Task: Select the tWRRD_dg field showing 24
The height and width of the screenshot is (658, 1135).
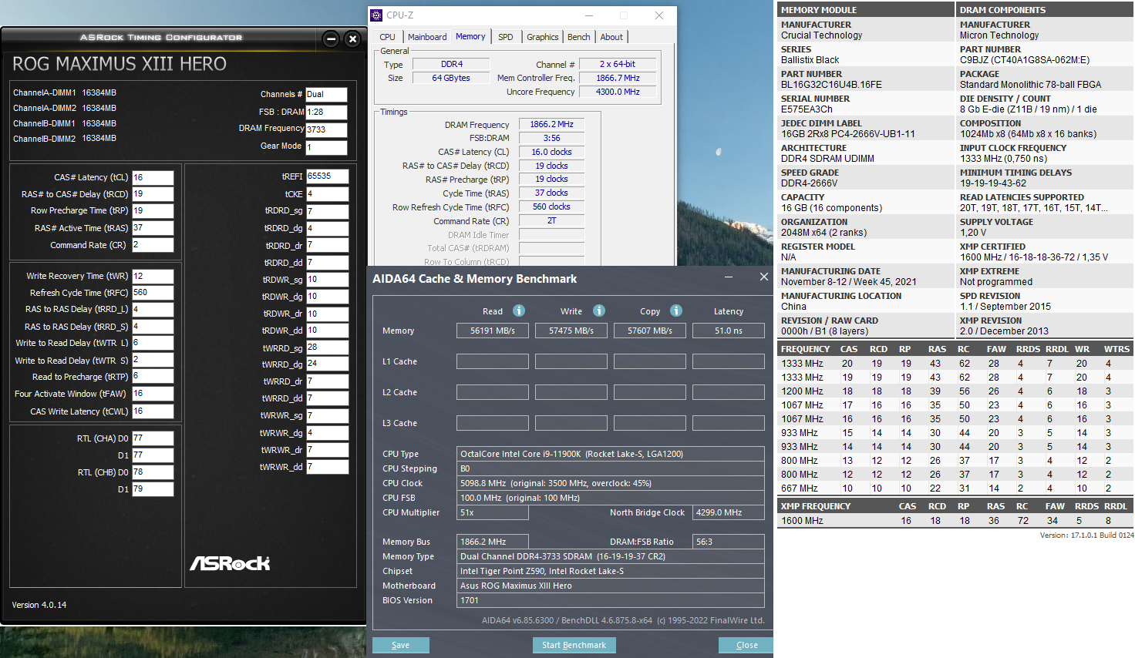Action: 328,364
